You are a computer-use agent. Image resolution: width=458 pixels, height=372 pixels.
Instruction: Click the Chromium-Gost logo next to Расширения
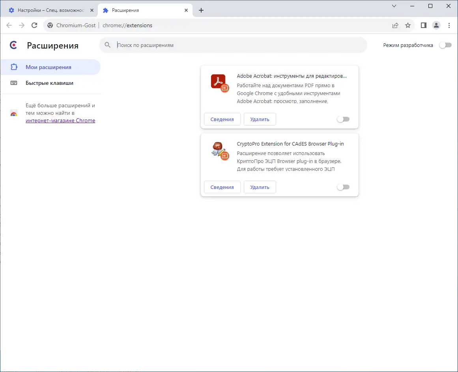point(13,45)
